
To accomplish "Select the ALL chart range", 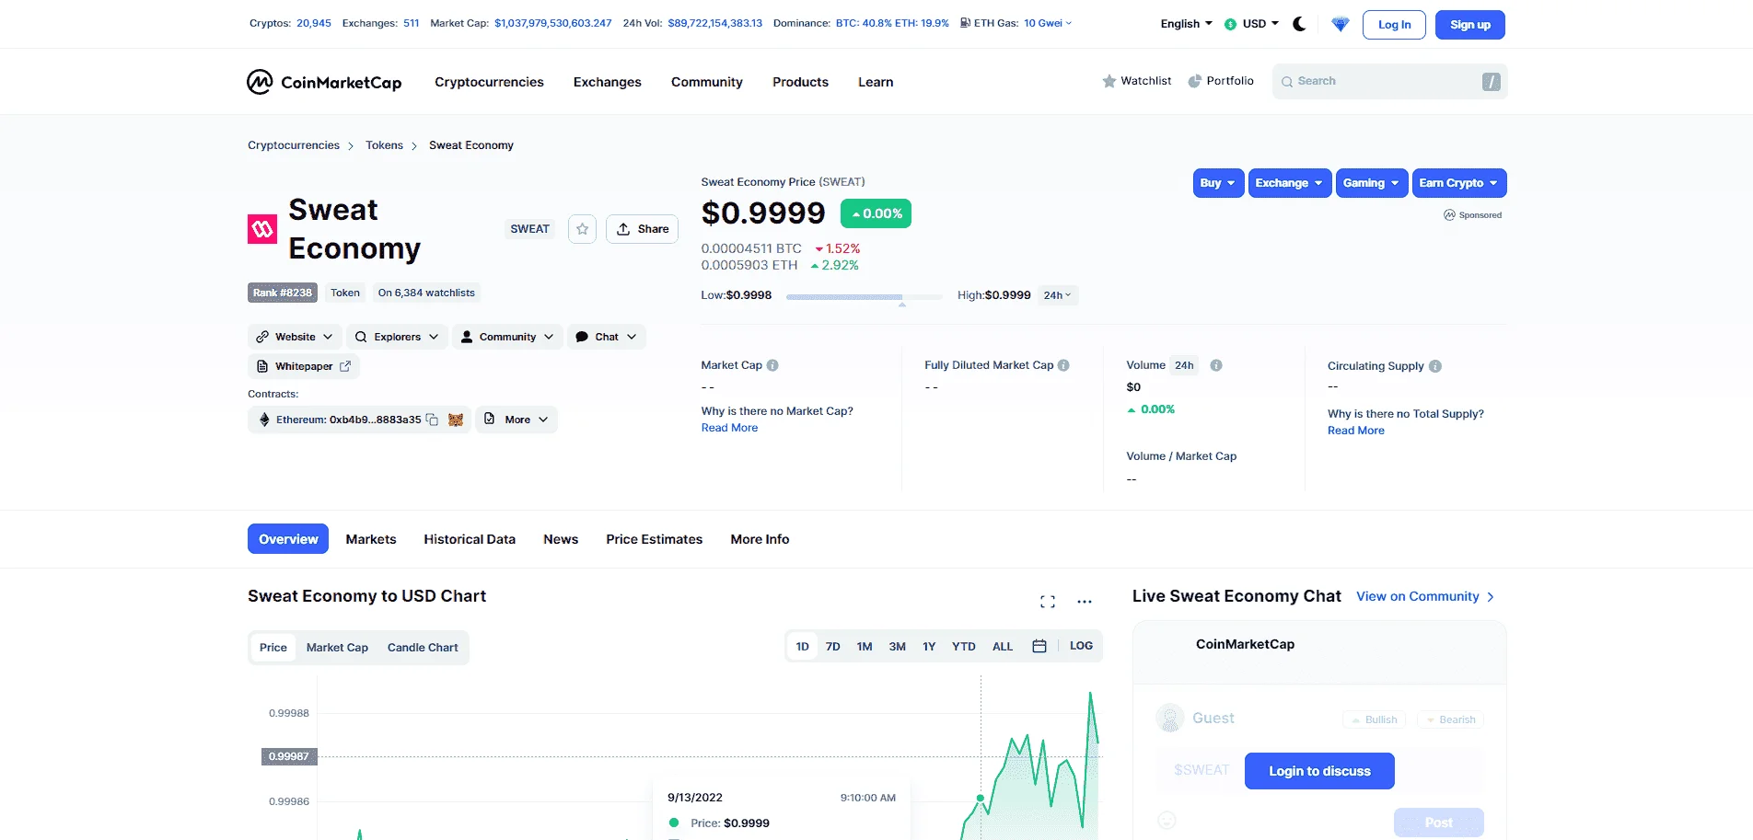I will point(1003,647).
